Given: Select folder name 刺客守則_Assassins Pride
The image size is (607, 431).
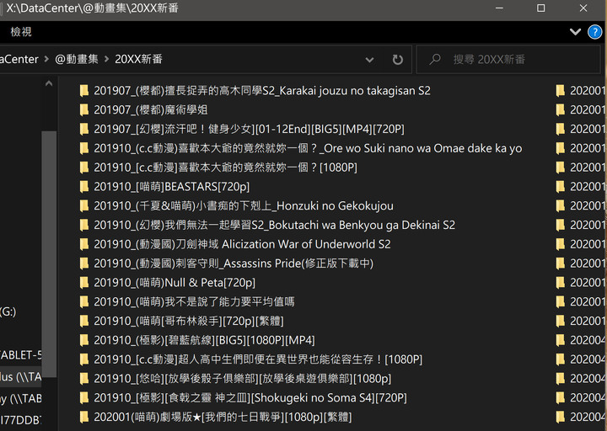Looking at the screenshot, I should click(234, 263).
